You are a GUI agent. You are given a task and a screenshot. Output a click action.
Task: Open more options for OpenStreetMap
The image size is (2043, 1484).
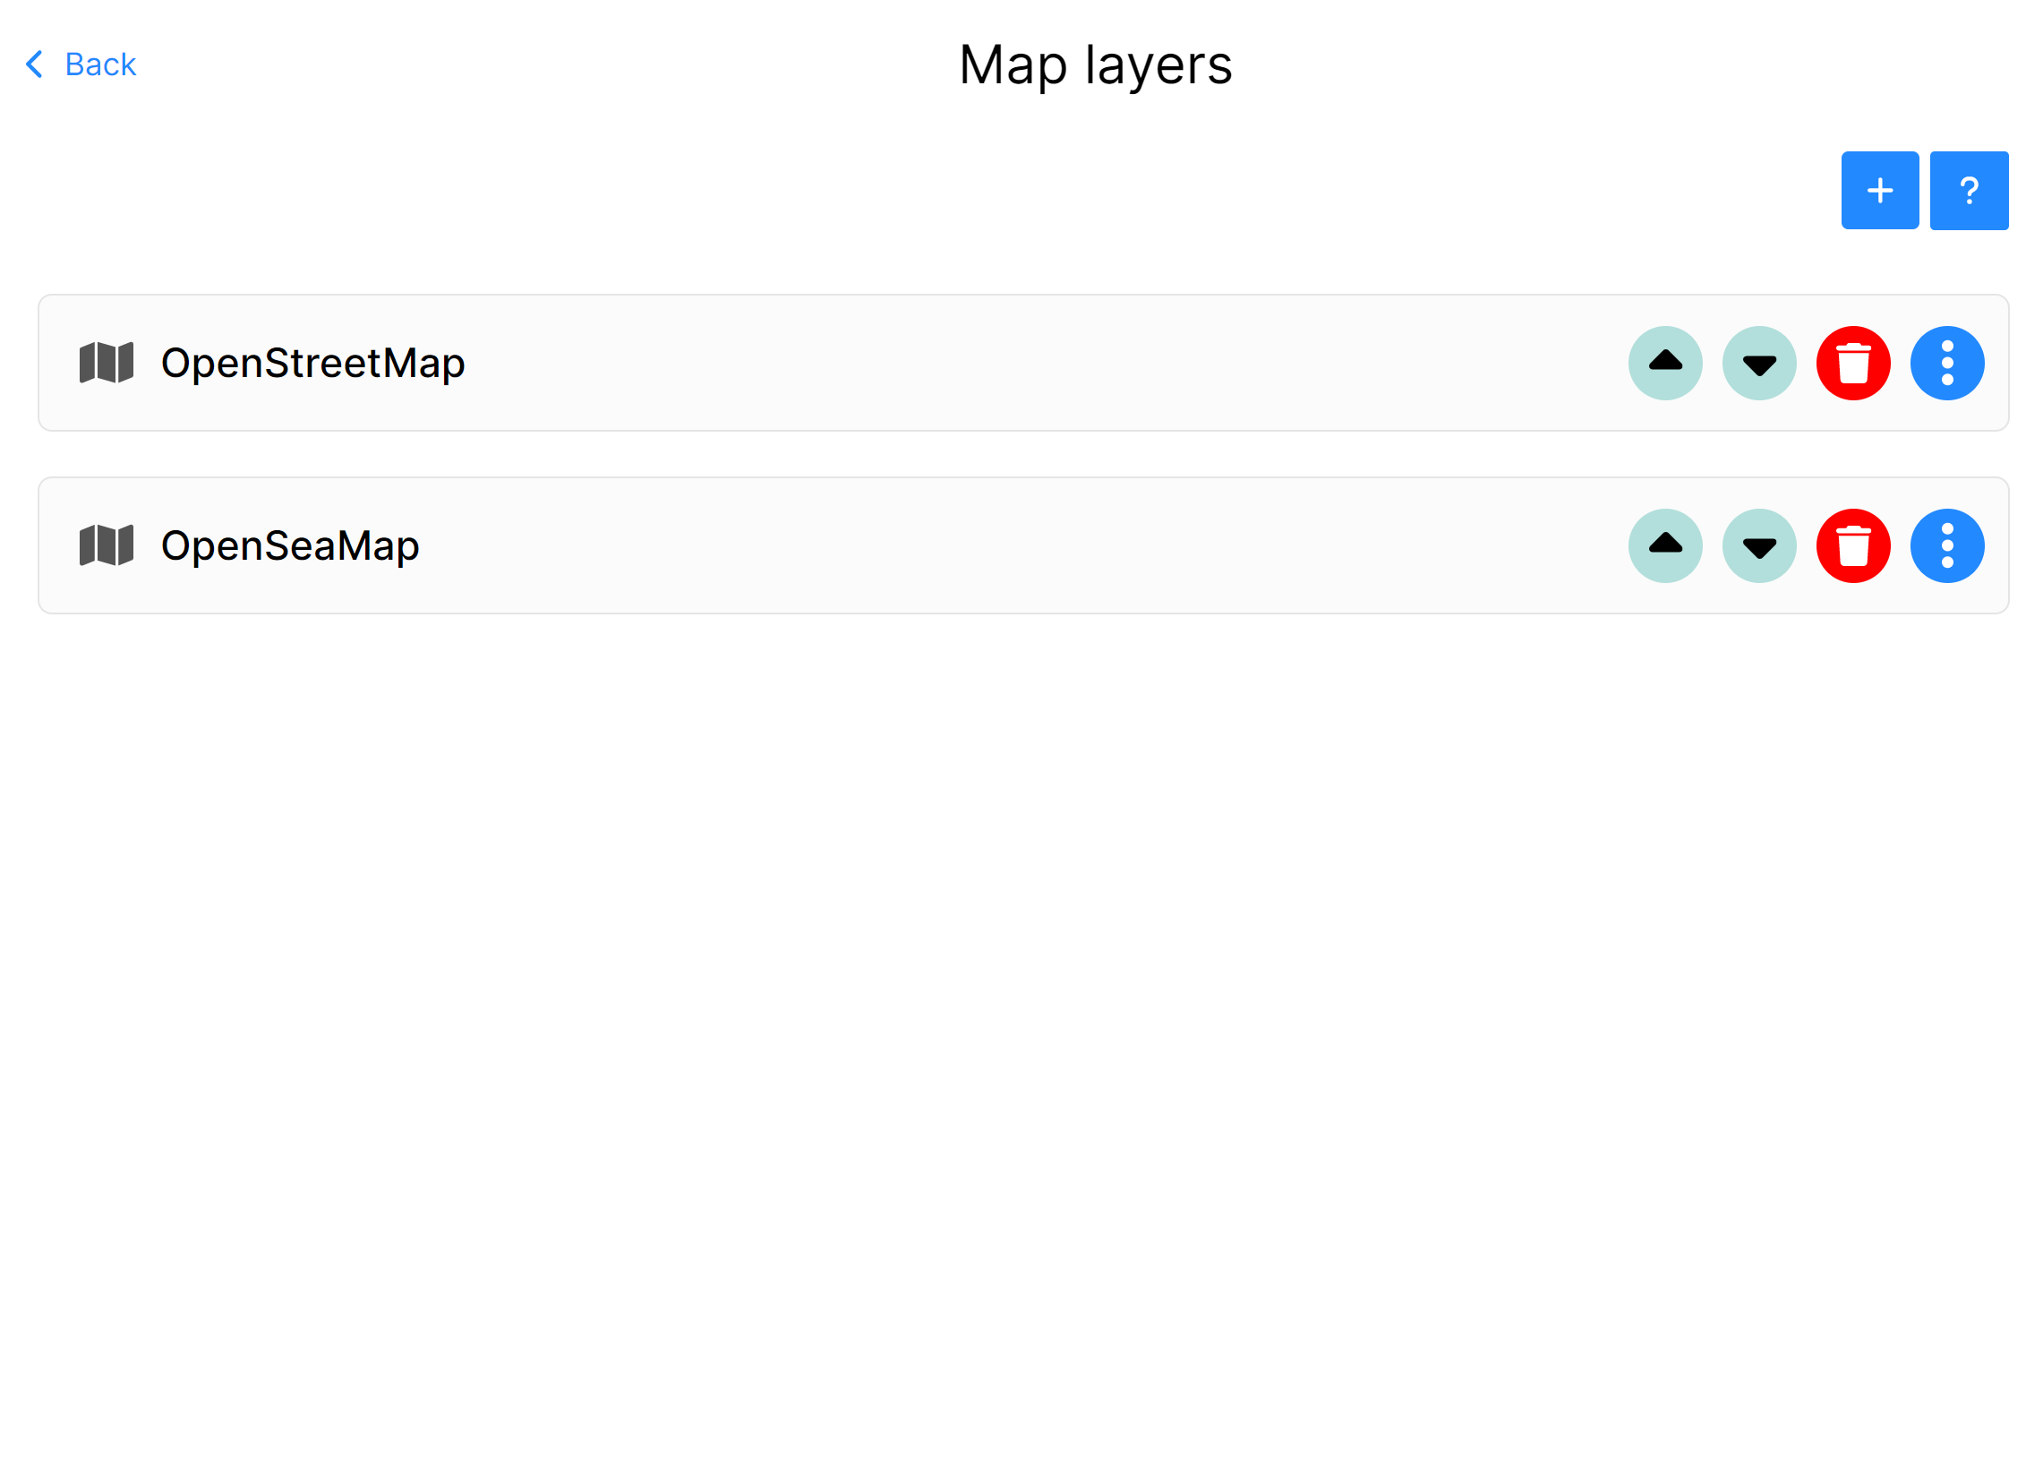click(x=1947, y=363)
